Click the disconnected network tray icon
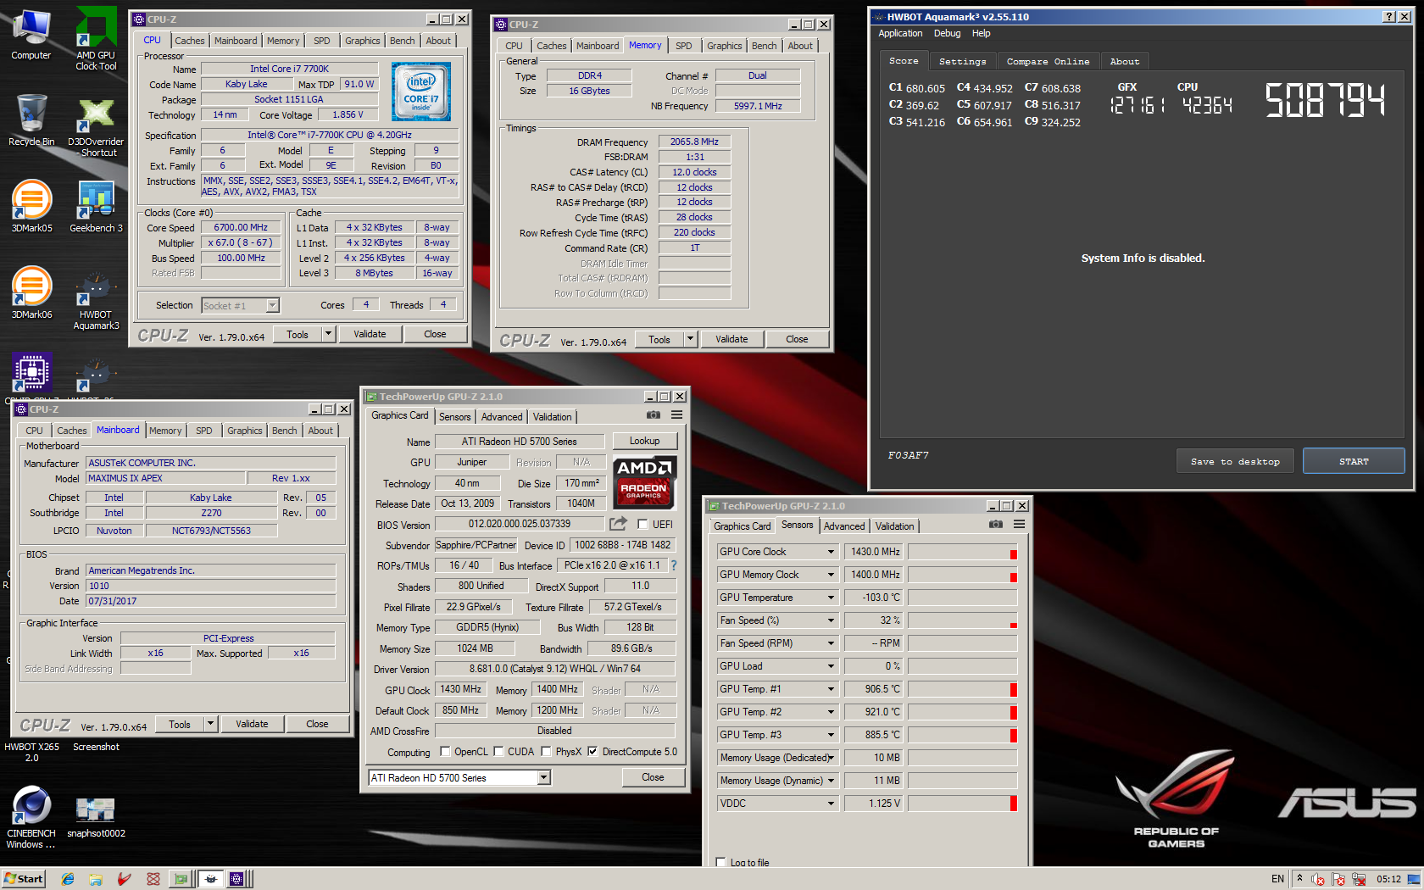Image resolution: width=1424 pixels, height=890 pixels. 1359,879
